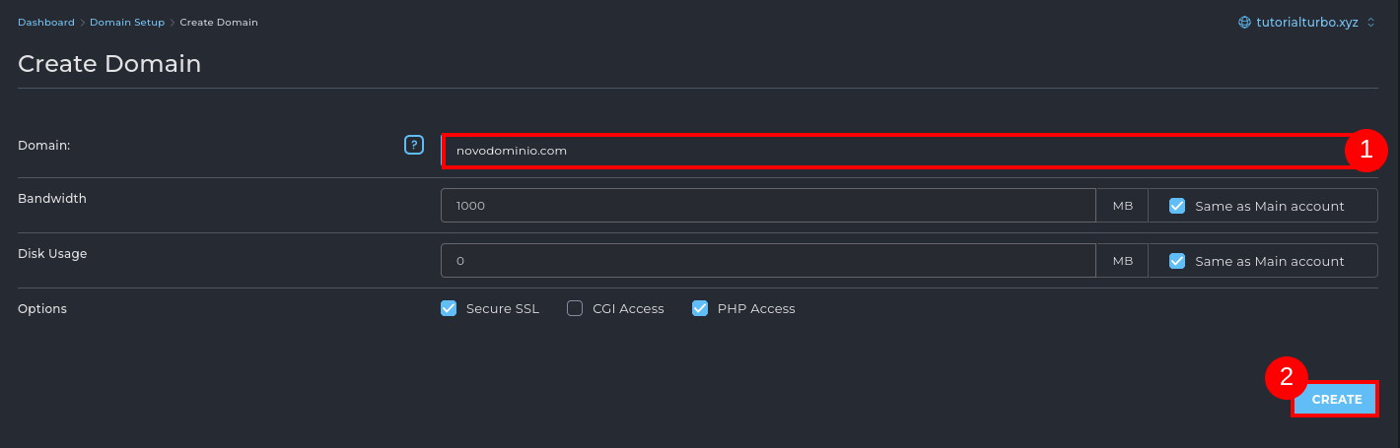Click the Disk Usage value field
Screen dimensions: 1400x448
(767, 261)
